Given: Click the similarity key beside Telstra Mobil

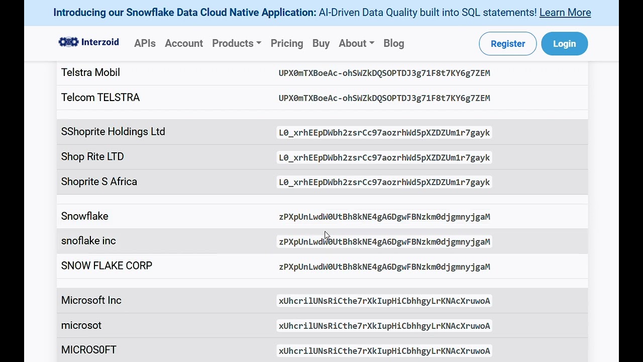Looking at the screenshot, I should coord(384,73).
